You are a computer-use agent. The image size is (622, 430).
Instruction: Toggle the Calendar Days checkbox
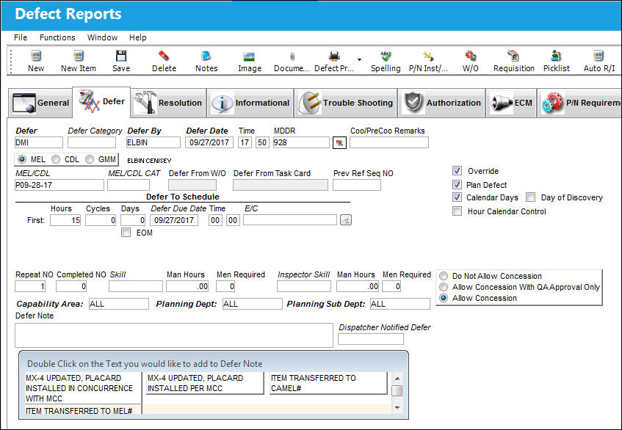coord(457,197)
